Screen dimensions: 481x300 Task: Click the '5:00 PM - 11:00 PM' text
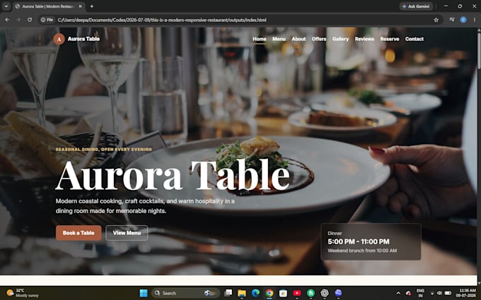pyautogui.click(x=359, y=242)
